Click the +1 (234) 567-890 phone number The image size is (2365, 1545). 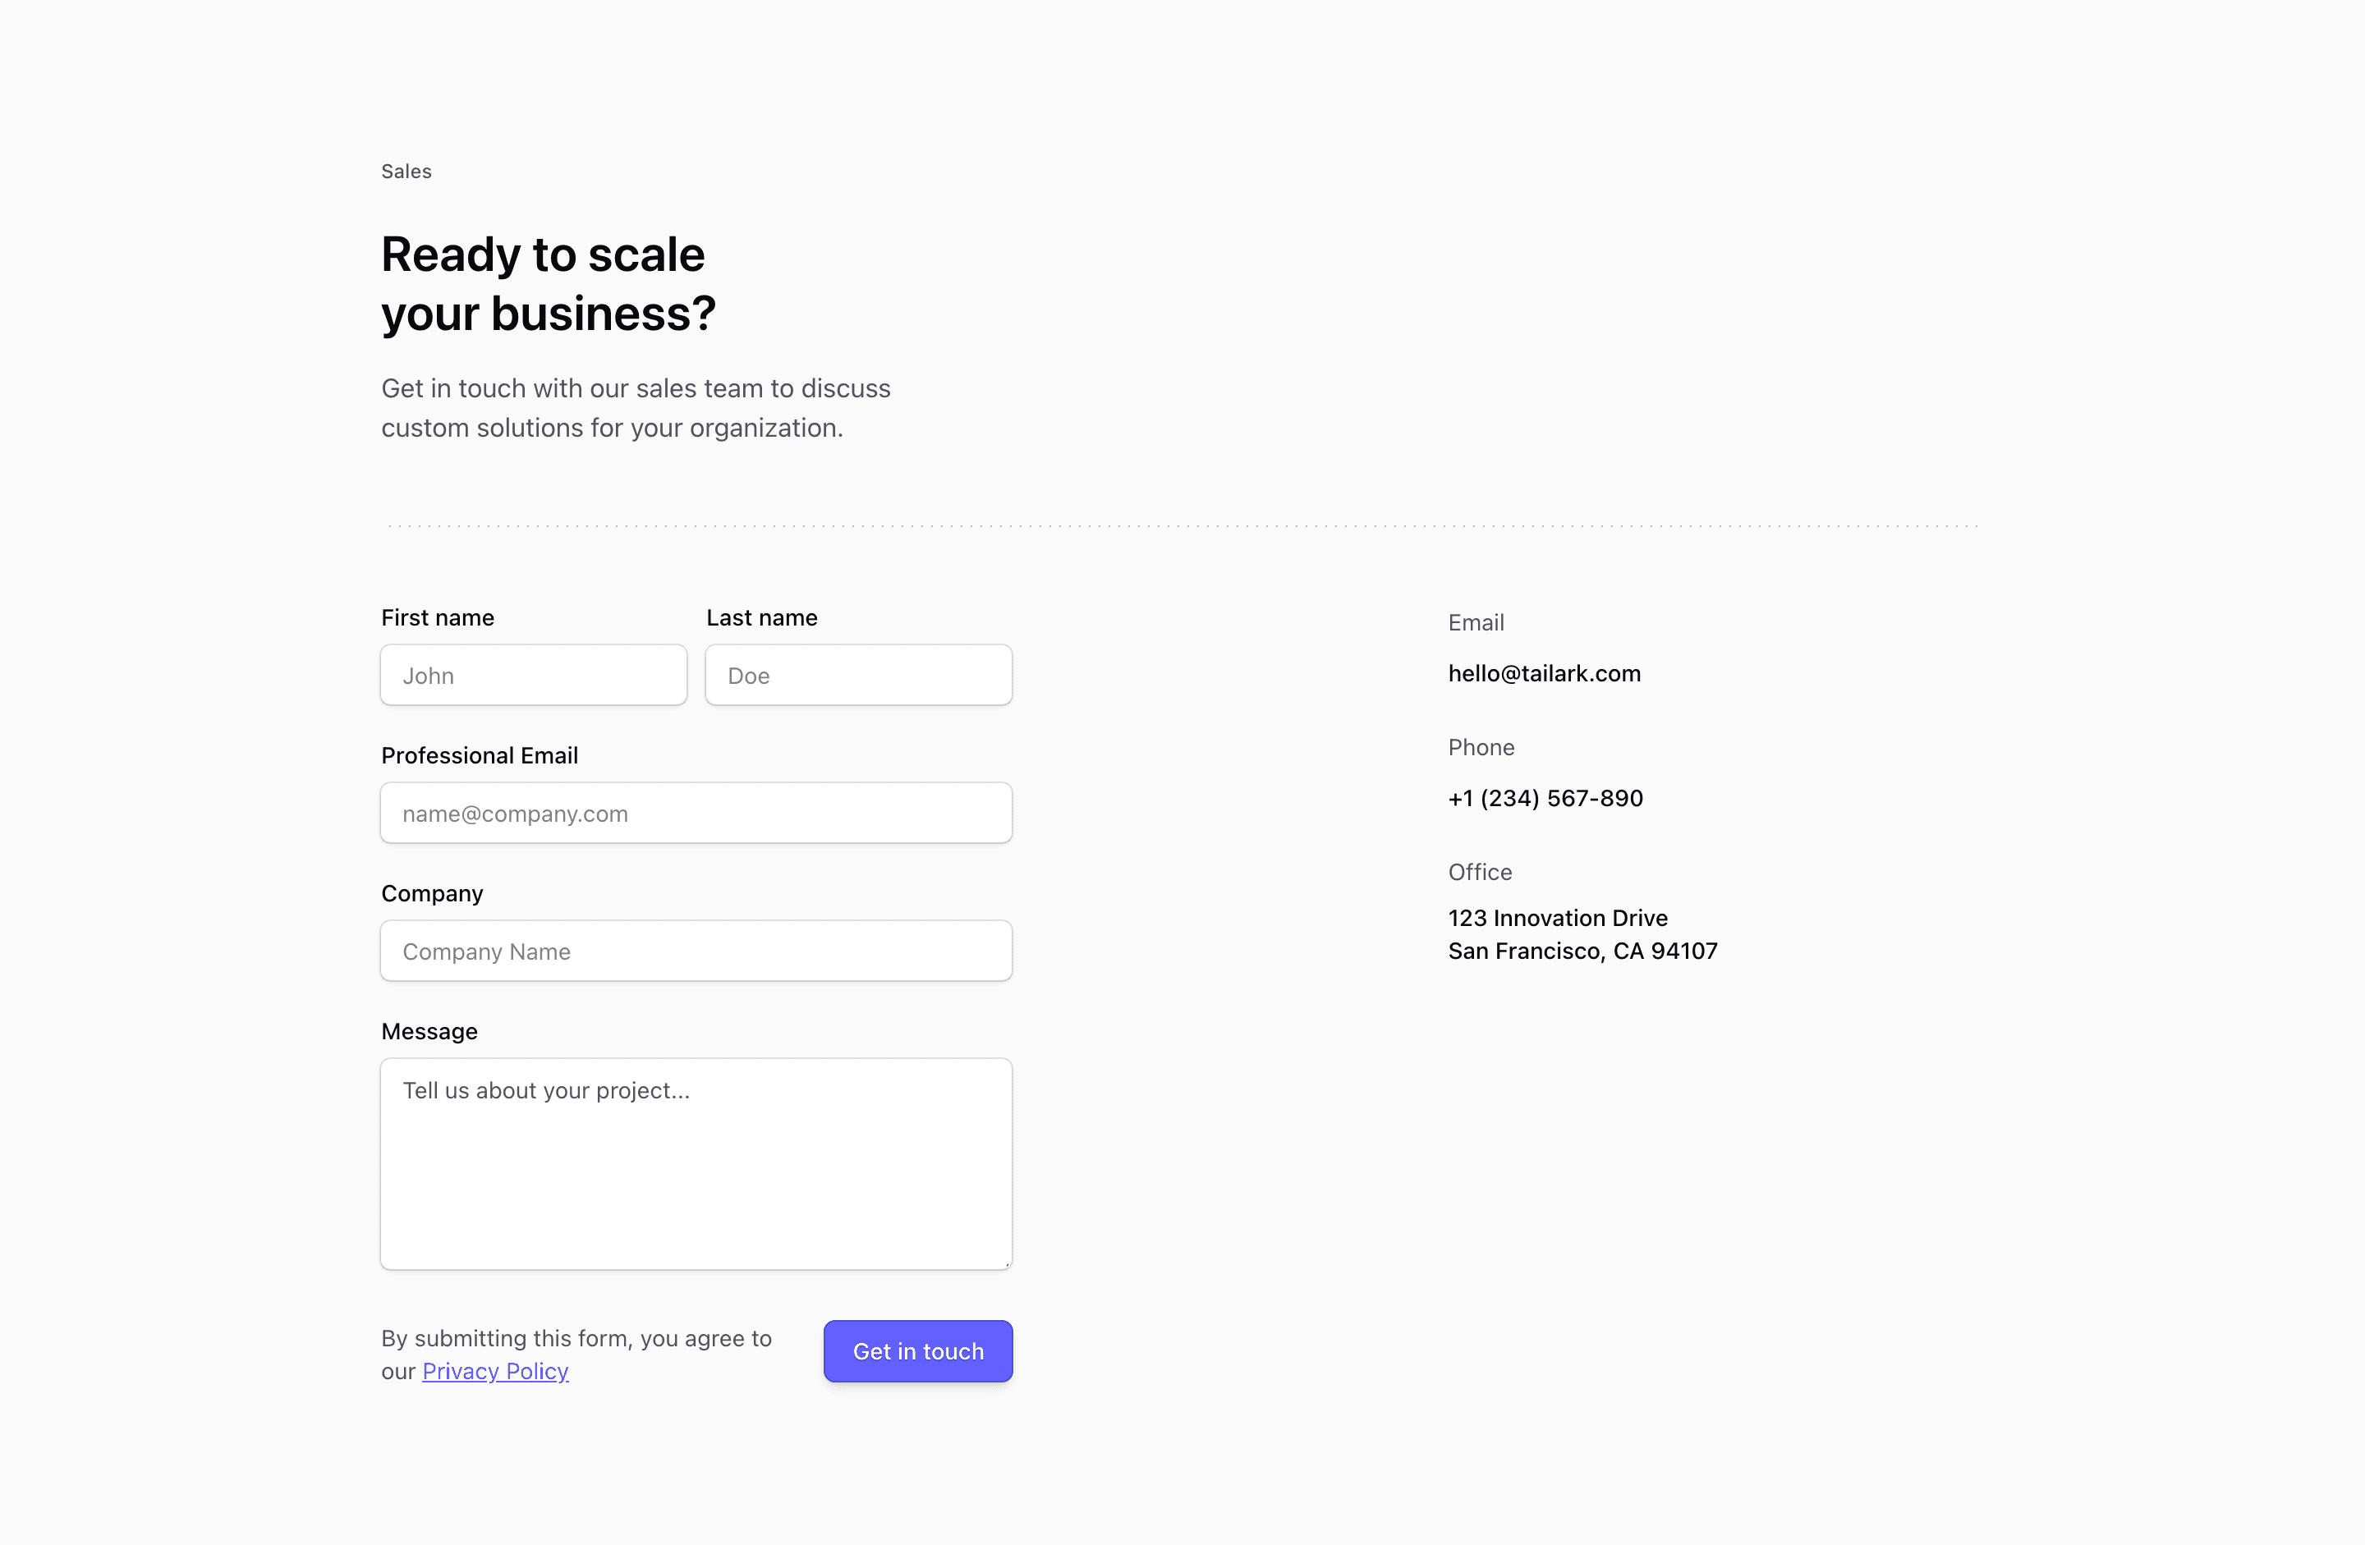pos(1545,799)
